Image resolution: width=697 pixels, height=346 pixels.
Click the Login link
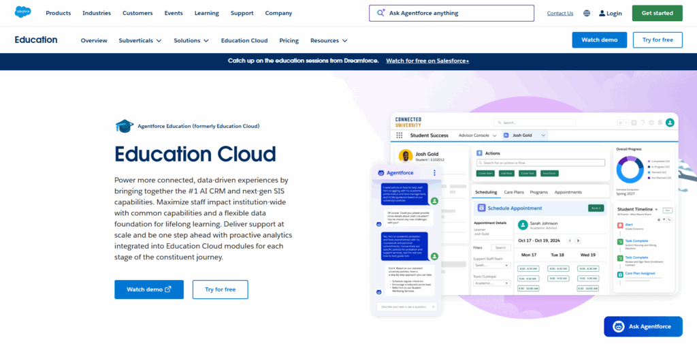coord(611,14)
